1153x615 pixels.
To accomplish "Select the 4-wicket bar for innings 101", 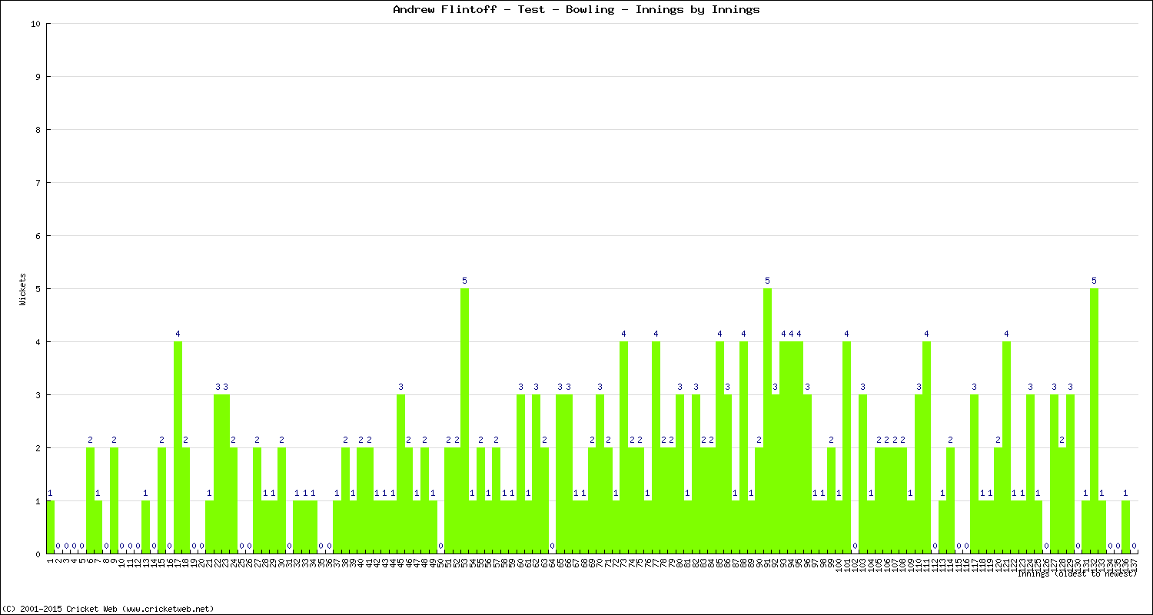I will (x=847, y=447).
